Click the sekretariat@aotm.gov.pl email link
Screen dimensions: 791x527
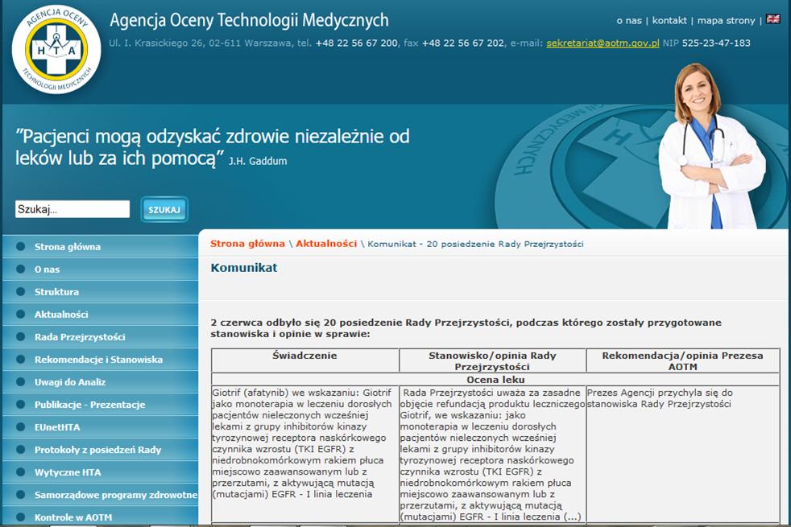tap(603, 43)
